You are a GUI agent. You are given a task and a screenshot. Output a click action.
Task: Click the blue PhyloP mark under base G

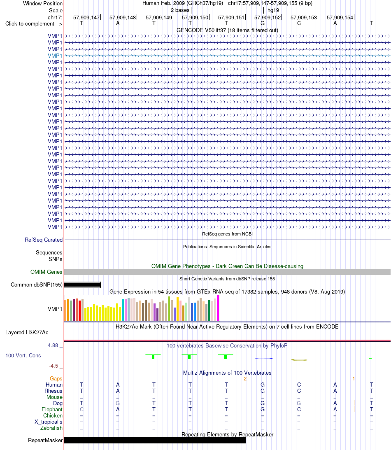coord(264,358)
